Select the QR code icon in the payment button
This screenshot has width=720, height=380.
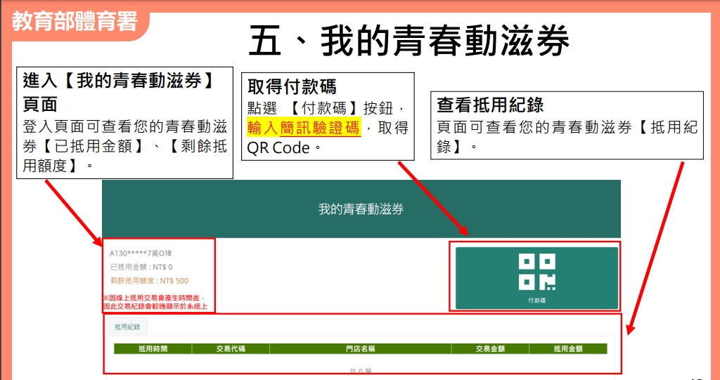(x=536, y=273)
